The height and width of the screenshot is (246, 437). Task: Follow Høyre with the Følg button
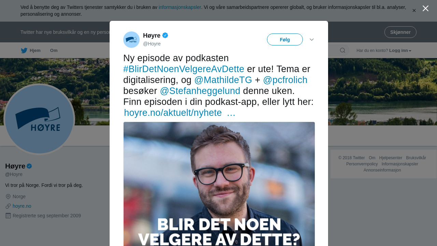click(285, 40)
